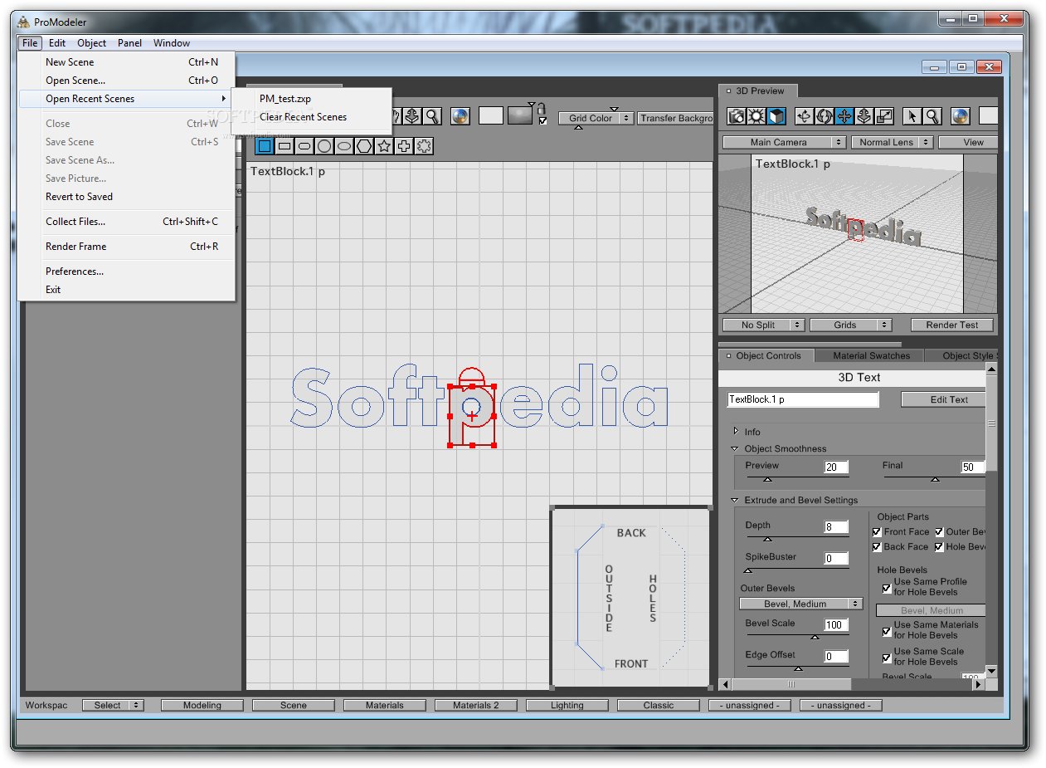The image size is (1046, 768).
Task: Toggle the Outer Bevel checkbox
Action: pos(939,531)
